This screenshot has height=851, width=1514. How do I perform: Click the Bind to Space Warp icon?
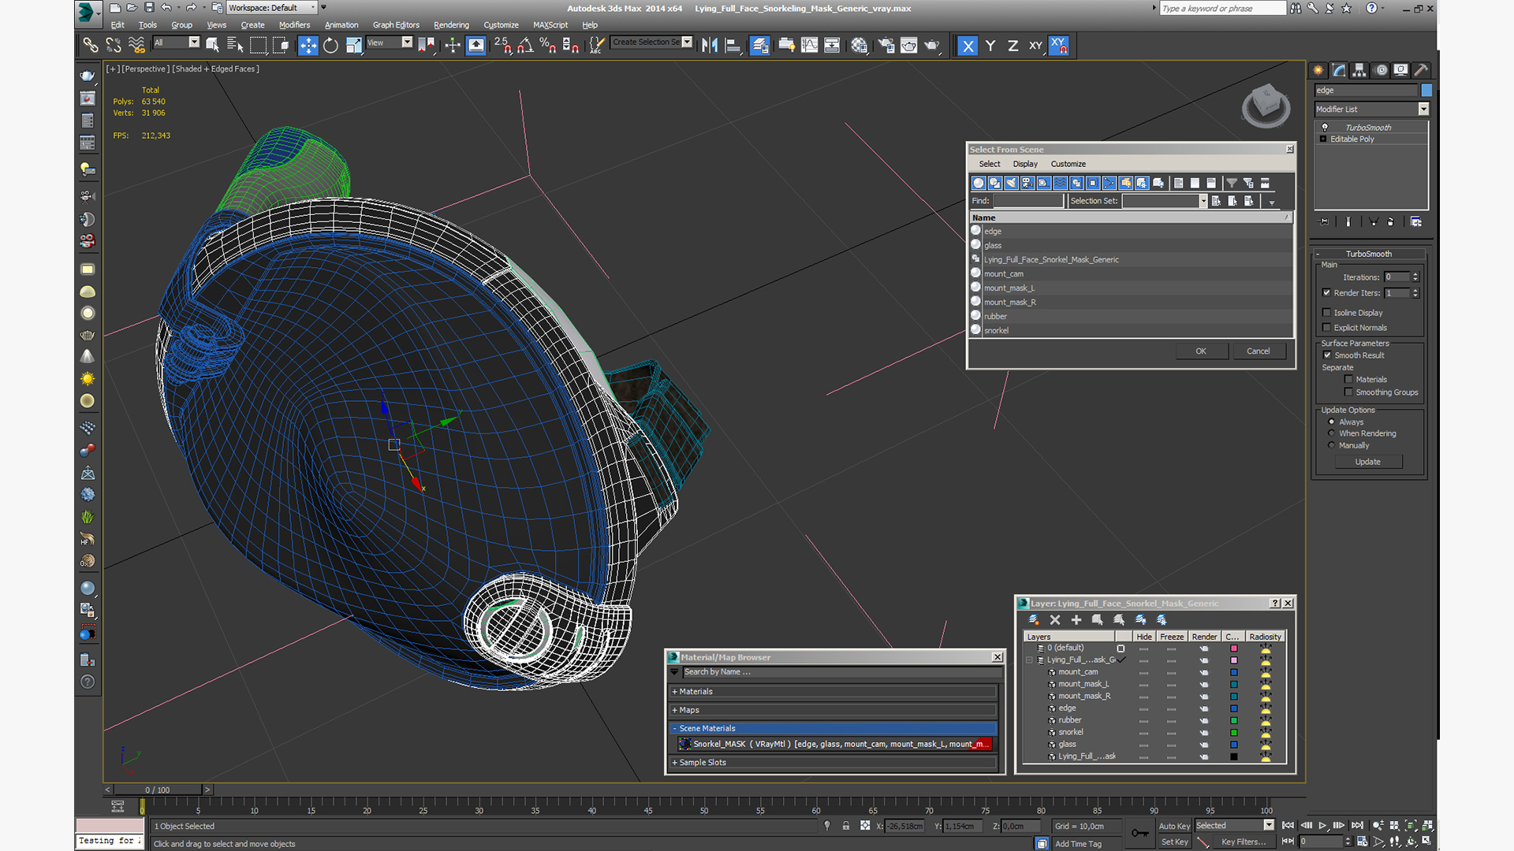(136, 46)
